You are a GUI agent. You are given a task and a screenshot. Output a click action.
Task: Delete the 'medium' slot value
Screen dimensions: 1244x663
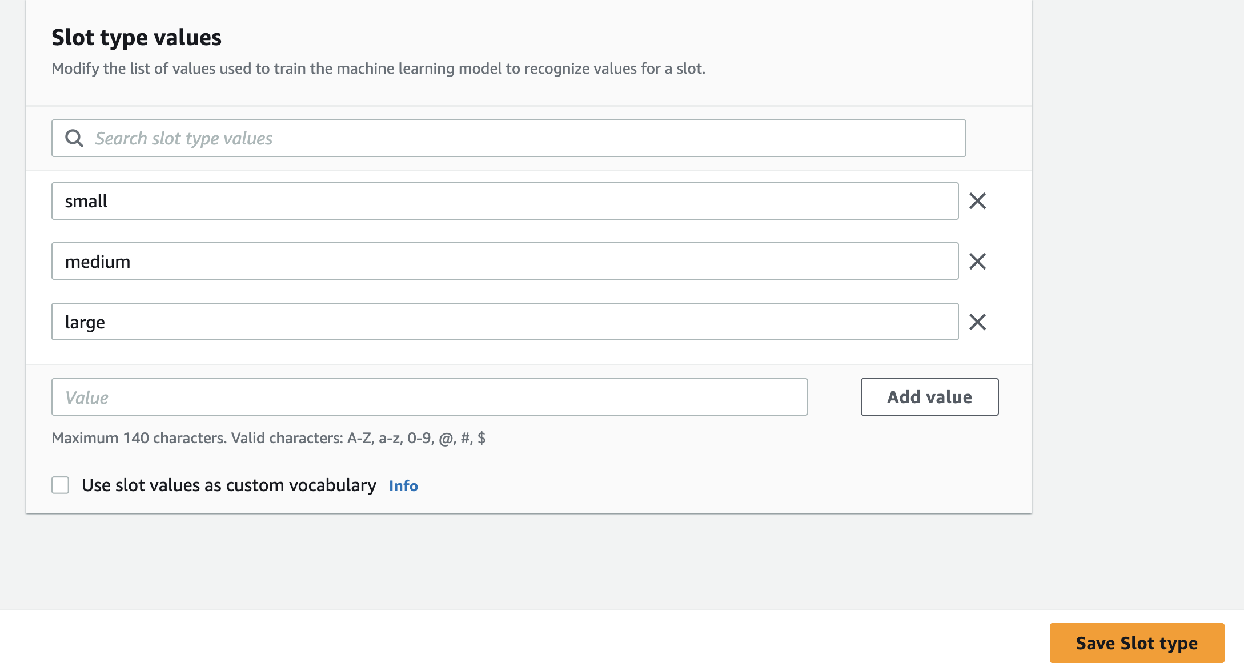tap(977, 262)
